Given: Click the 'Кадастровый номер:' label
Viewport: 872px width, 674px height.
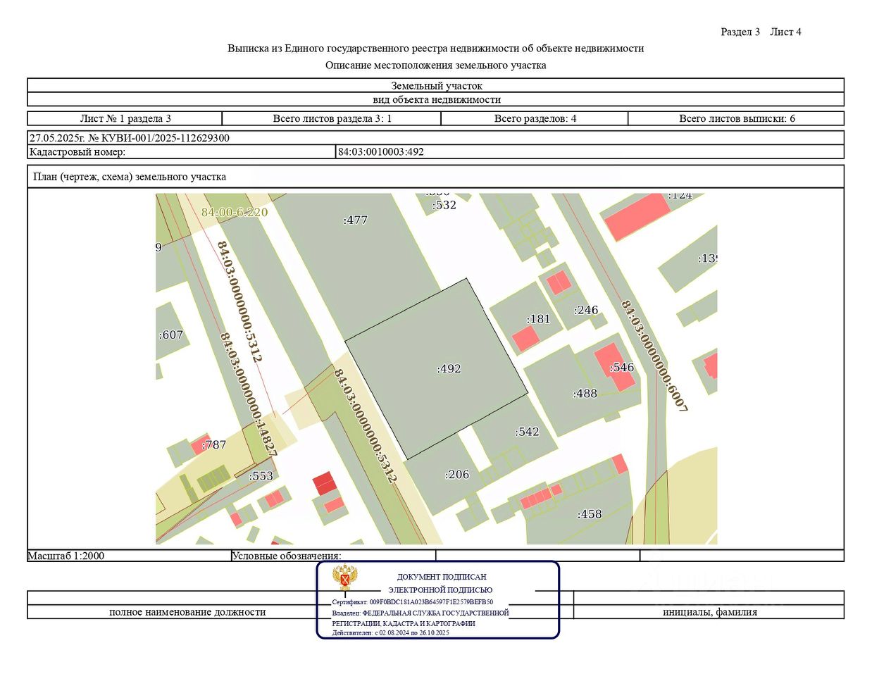Looking at the screenshot, I should (x=77, y=151).
